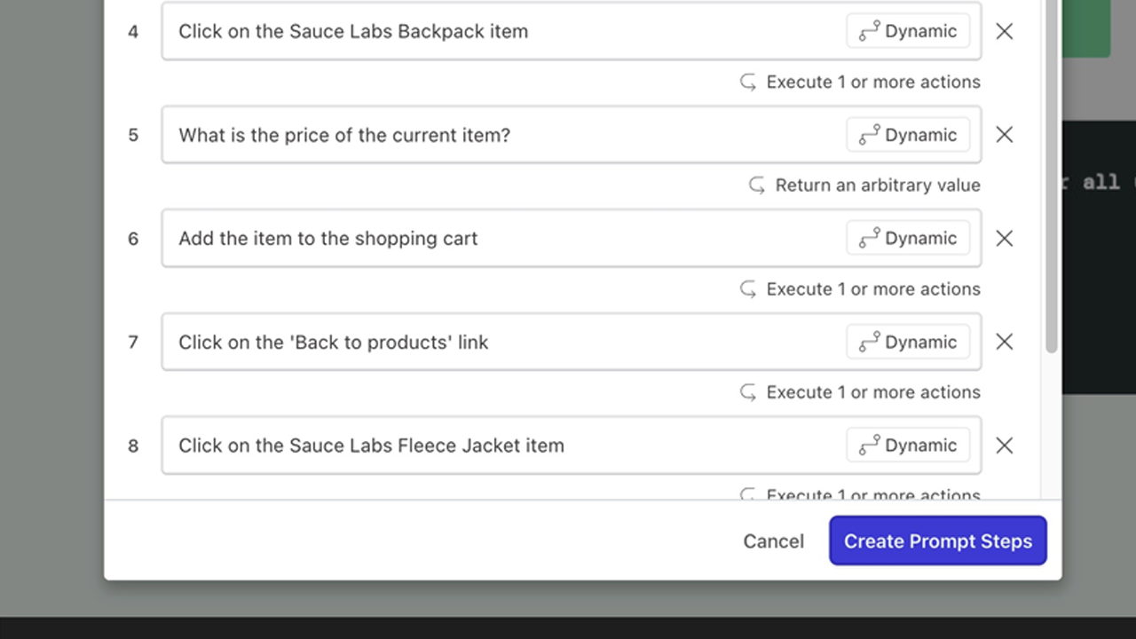The height and width of the screenshot is (639, 1136).
Task: Remove step 6 via the X icon
Action: coord(1004,238)
